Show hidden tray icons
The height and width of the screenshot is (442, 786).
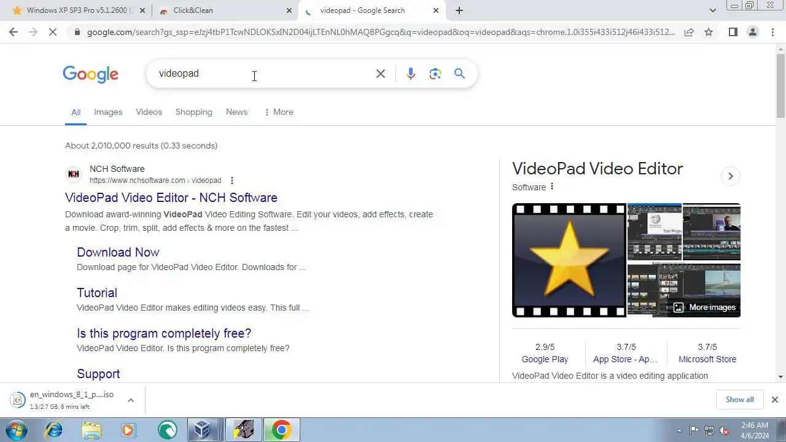click(x=679, y=430)
